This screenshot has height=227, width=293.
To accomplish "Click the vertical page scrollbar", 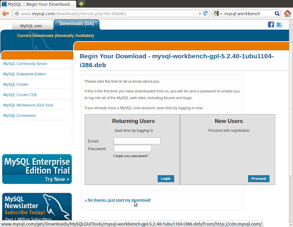I will click(x=291, y=109).
